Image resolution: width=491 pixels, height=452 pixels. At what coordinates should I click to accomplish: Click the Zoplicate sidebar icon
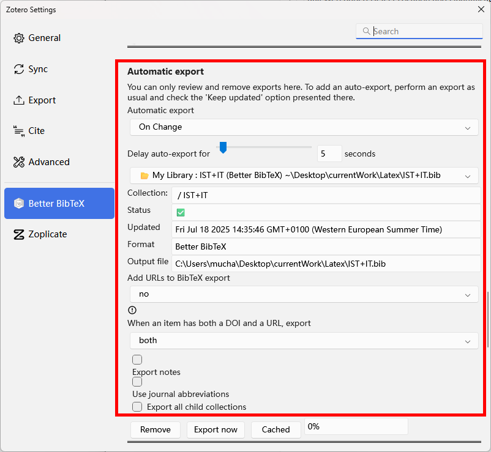click(17, 234)
